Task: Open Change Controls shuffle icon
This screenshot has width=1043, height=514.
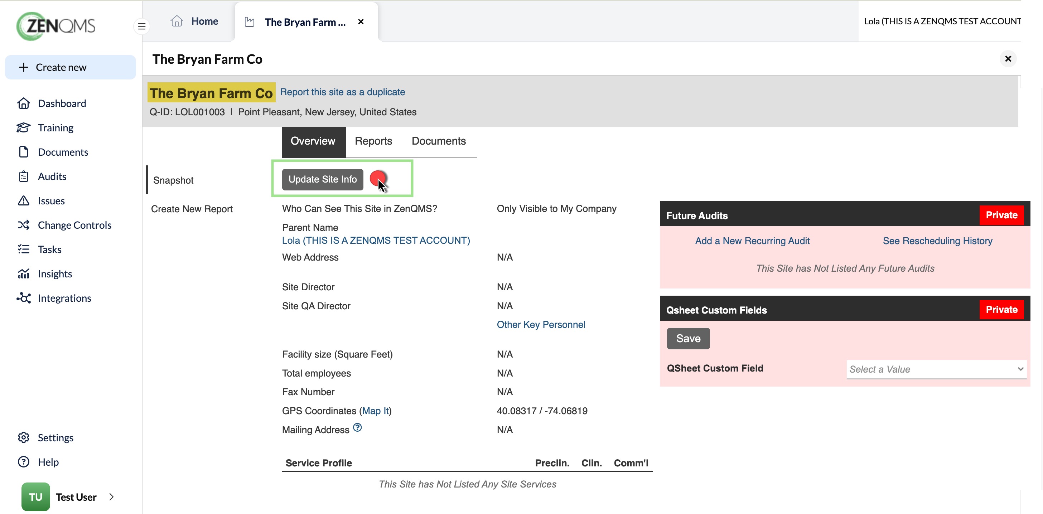Action: [24, 225]
